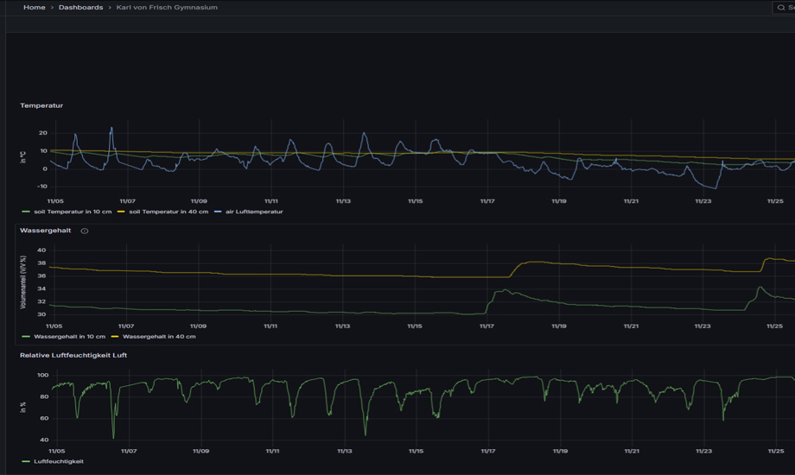
Task: Open the Temperatur panel title menu
Action: (41, 105)
